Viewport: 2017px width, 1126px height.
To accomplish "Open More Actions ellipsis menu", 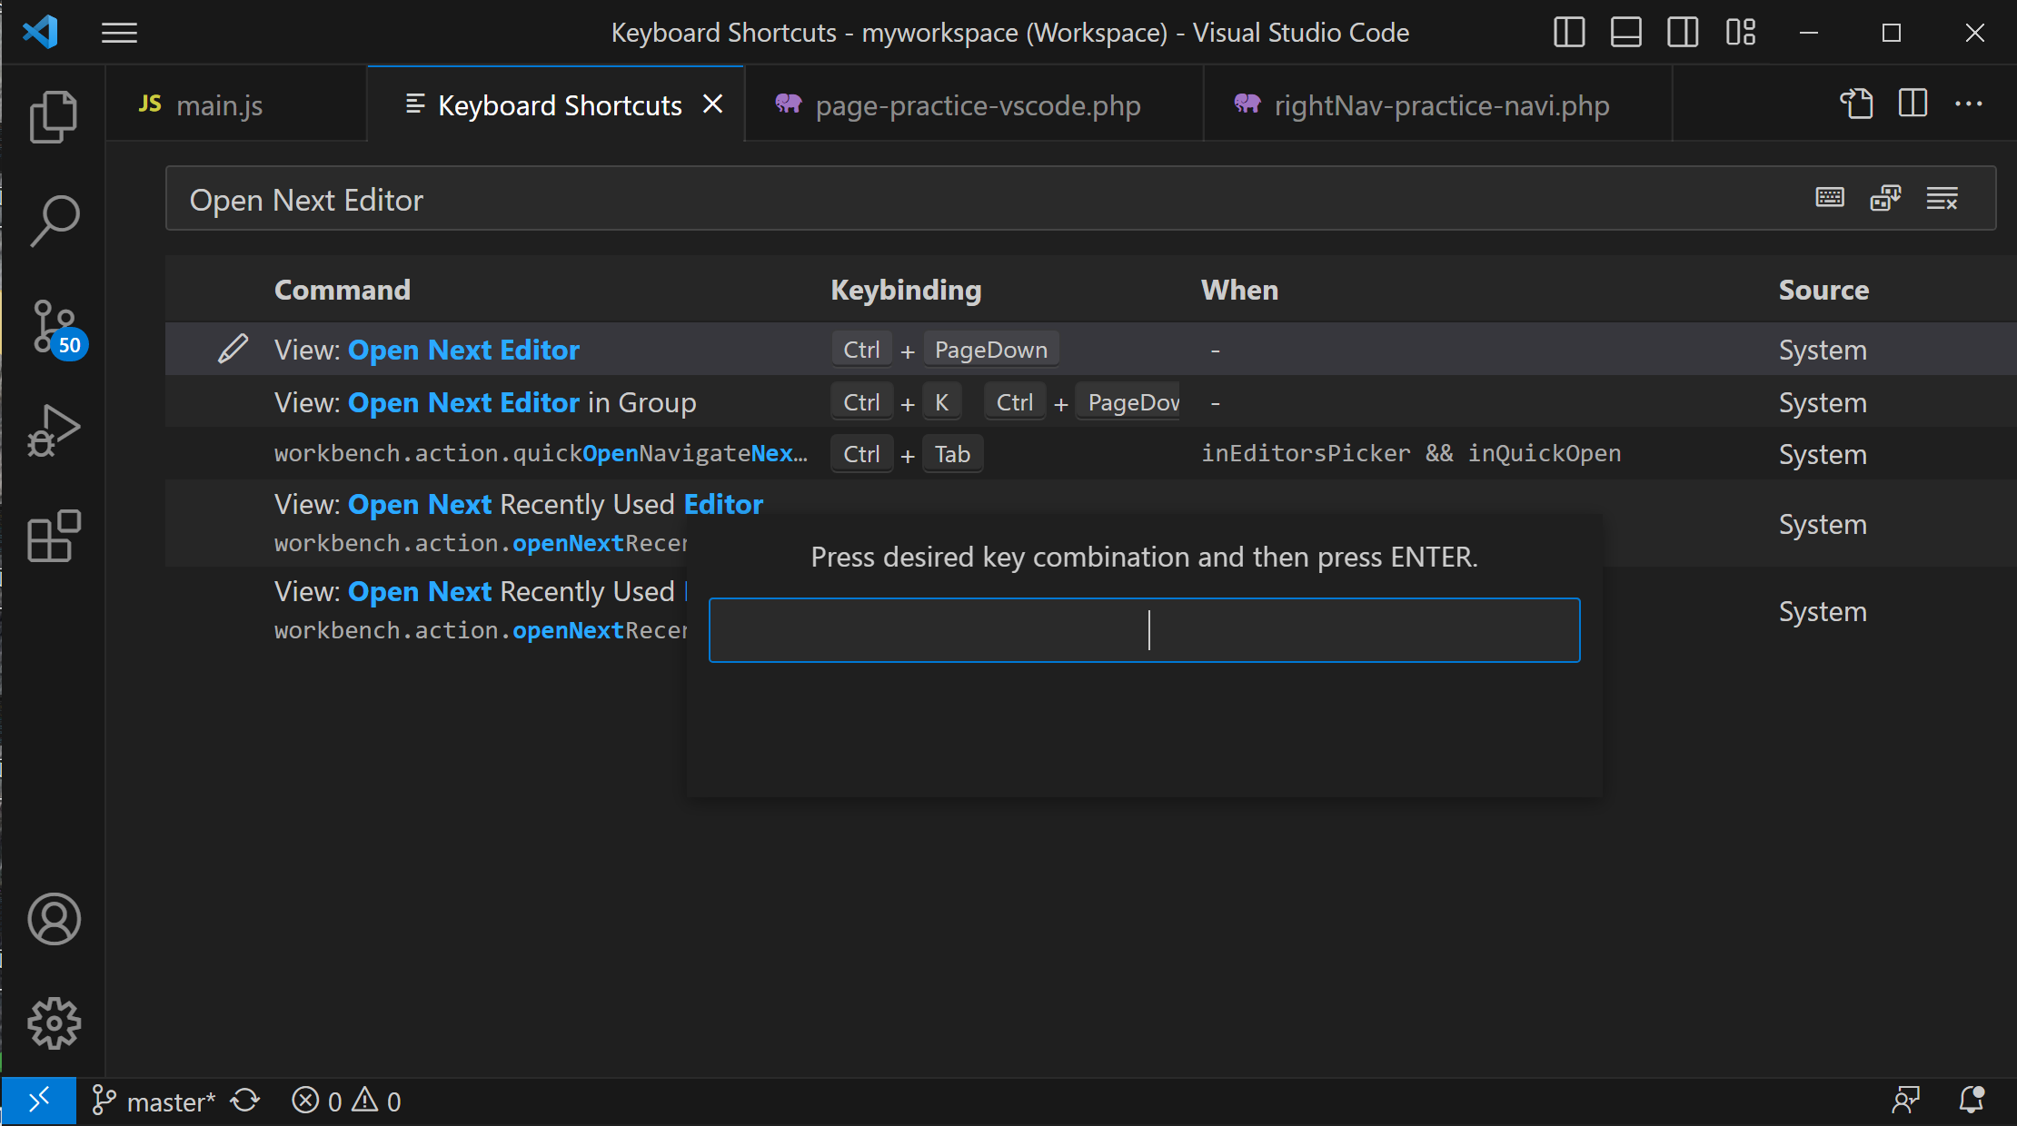I will coord(1969,104).
